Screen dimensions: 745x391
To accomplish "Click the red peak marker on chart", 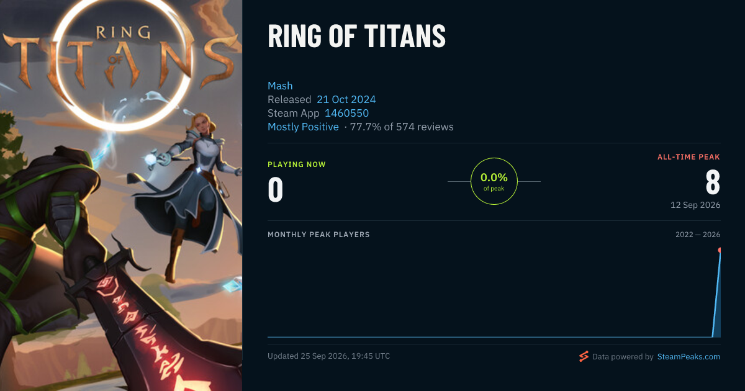I will 720,250.
